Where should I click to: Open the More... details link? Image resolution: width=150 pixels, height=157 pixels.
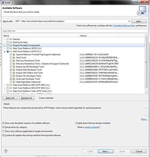point(144,119)
